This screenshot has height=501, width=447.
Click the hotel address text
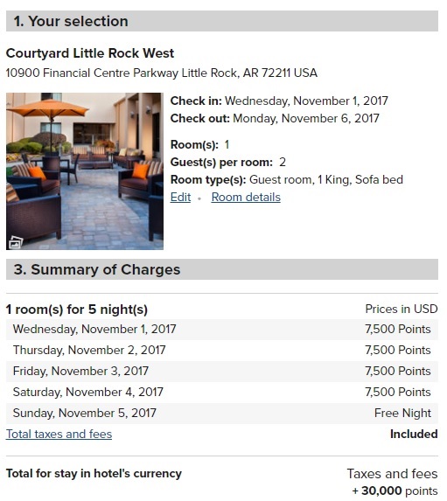(x=162, y=73)
